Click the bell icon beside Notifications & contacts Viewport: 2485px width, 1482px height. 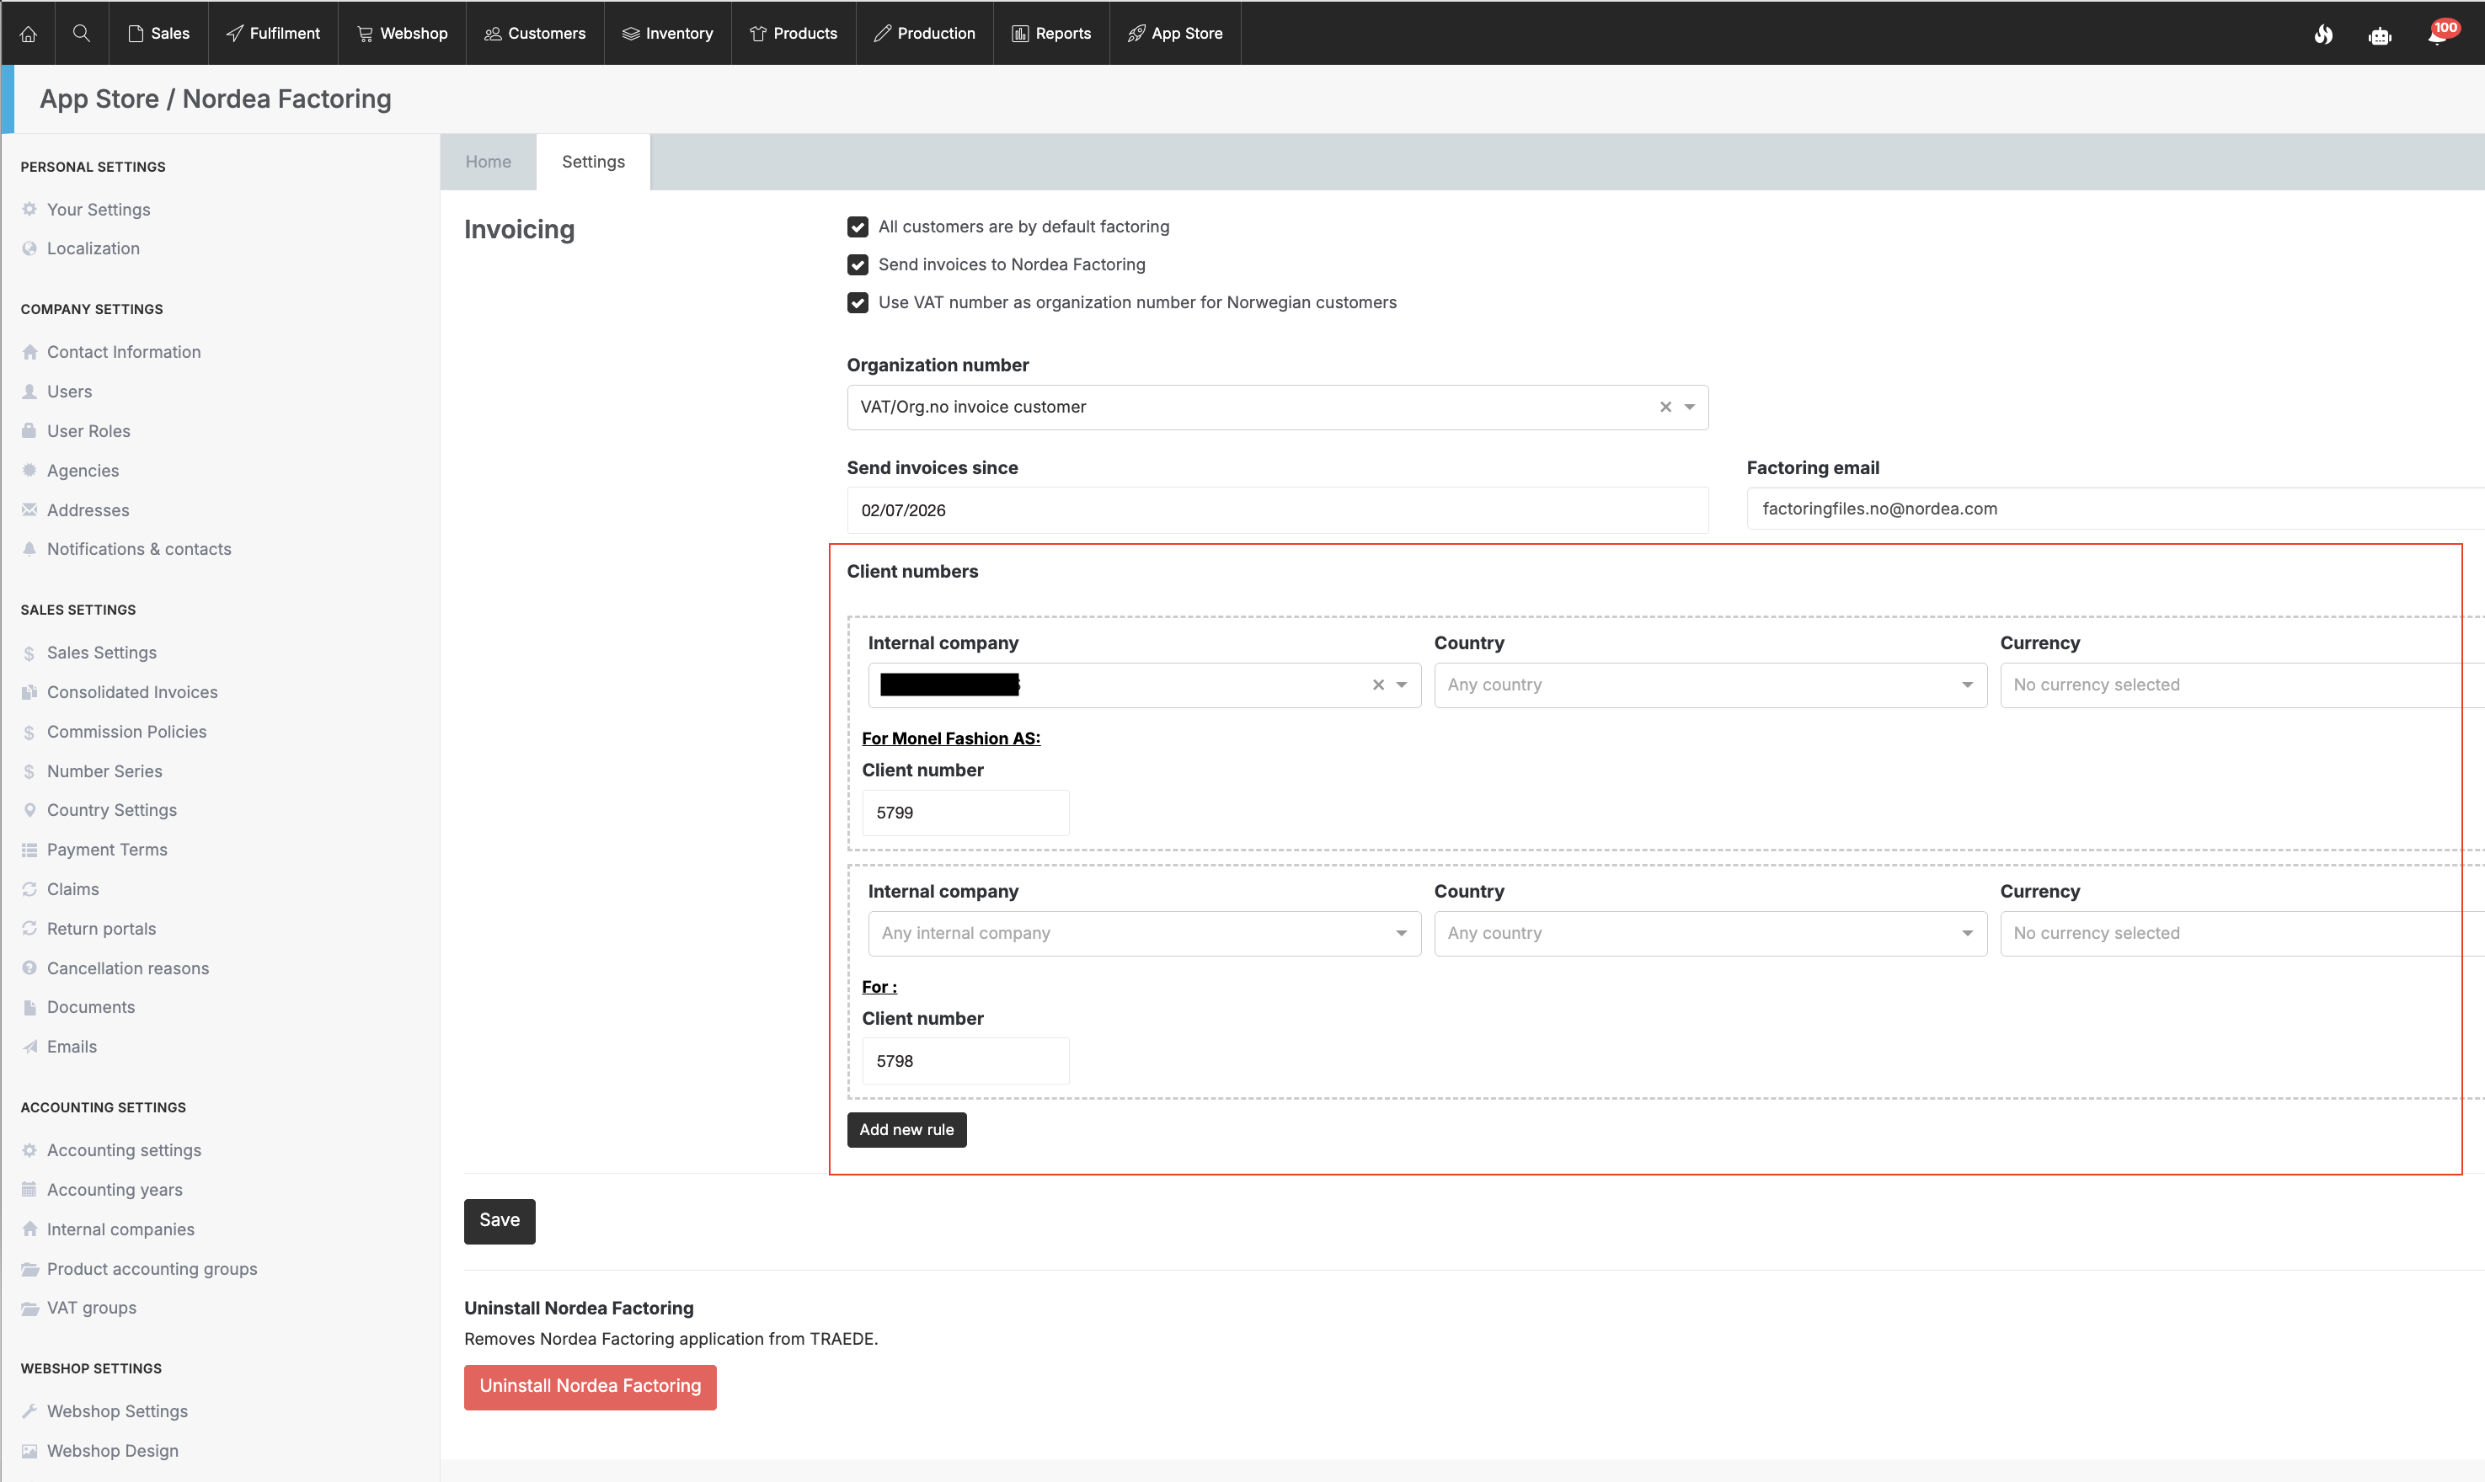(x=30, y=549)
